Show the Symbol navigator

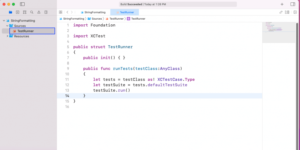[x=25, y=12]
